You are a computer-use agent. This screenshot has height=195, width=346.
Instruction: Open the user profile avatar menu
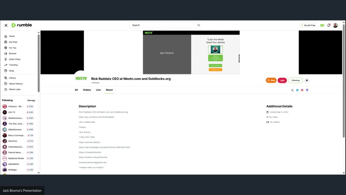pos(335,25)
